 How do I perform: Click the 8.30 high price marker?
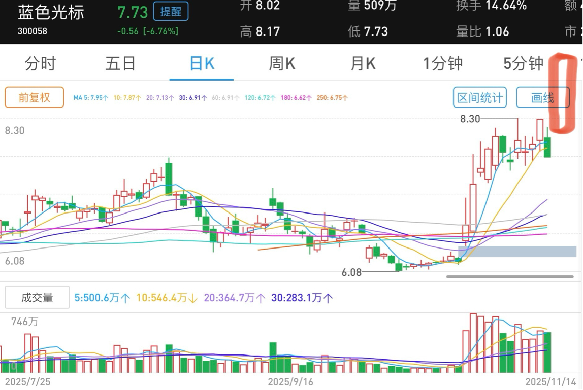click(470, 119)
